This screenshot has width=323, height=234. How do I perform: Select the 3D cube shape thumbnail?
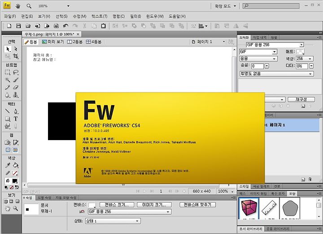click(x=249, y=208)
